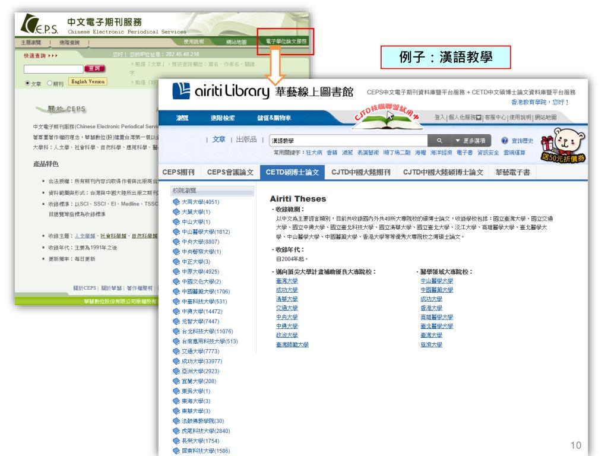608x456 pixels.
Task: Select the 期刊 radio button in CEPS window
Action: pyautogui.click(x=50, y=83)
